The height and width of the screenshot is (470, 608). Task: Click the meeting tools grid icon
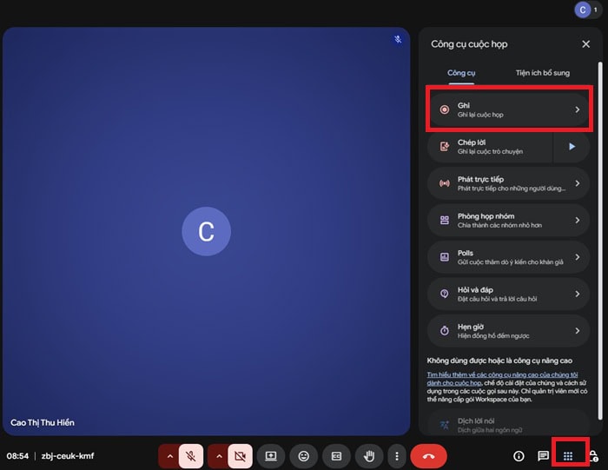[569, 455]
